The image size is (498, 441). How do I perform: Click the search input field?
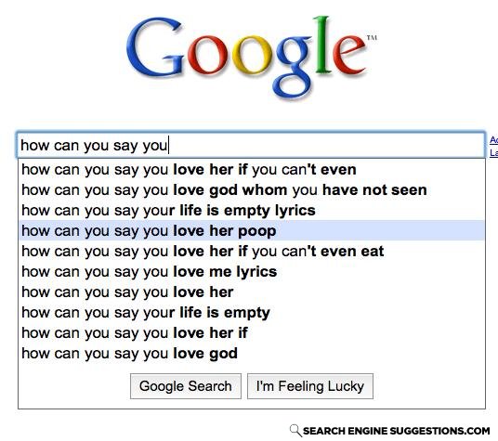coord(251,146)
